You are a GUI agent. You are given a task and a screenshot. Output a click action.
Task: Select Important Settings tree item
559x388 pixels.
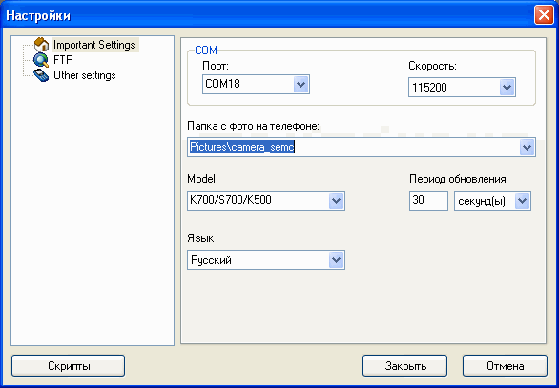[94, 45]
